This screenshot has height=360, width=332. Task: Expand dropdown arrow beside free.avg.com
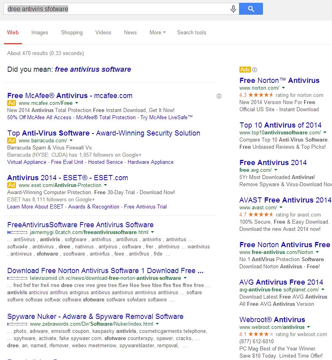(x=276, y=170)
